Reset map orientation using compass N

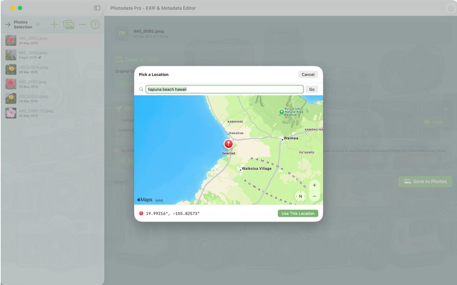(x=300, y=196)
